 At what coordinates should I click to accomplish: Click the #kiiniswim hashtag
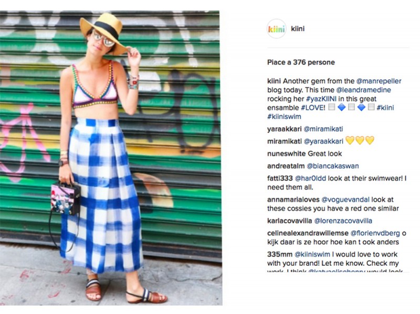284,116
